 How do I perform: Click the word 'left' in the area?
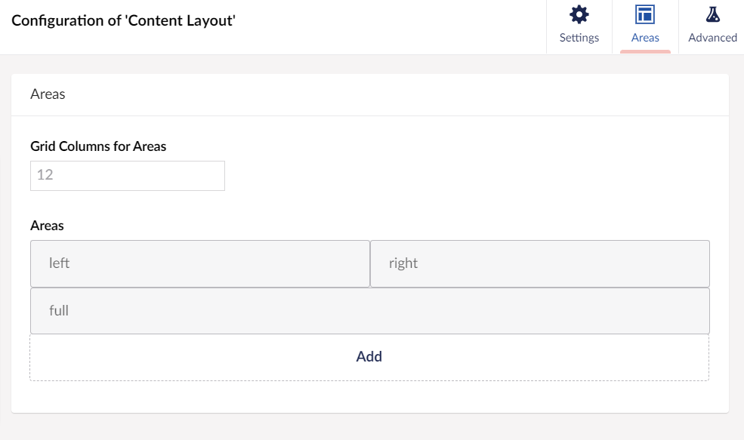pos(59,263)
